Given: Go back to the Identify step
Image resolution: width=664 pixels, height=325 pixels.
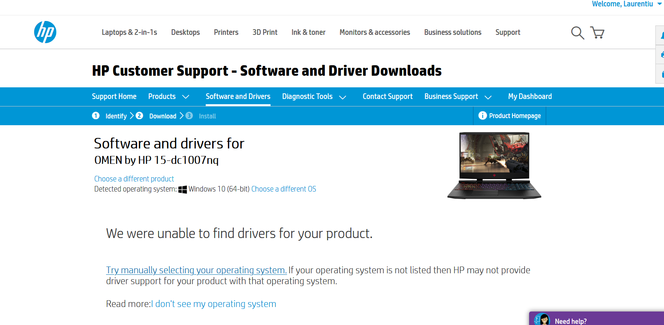Looking at the screenshot, I should [116, 116].
